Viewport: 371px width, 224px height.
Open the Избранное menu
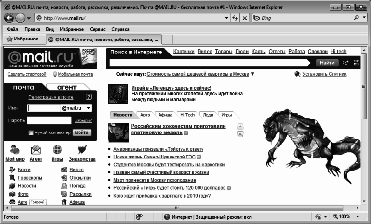point(72,29)
